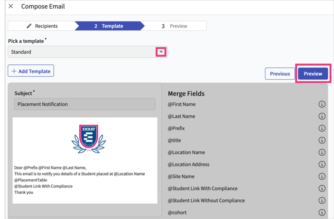334x219 pixels.
Task: Show info for @title merge field
Action: [322, 141]
